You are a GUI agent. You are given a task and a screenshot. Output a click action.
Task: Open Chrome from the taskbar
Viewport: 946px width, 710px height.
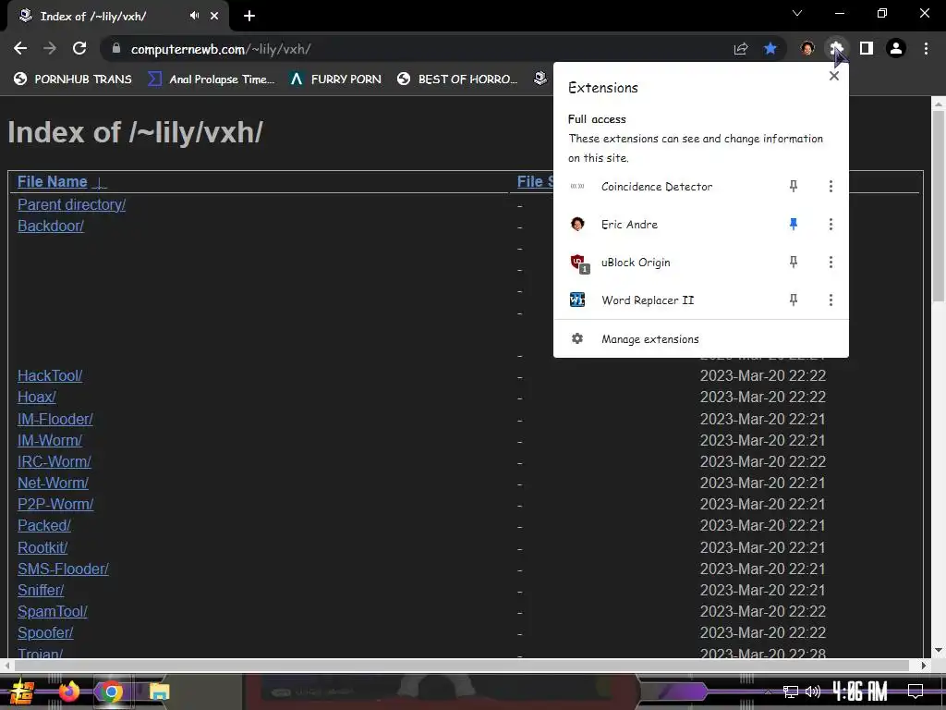[x=111, y=692]
